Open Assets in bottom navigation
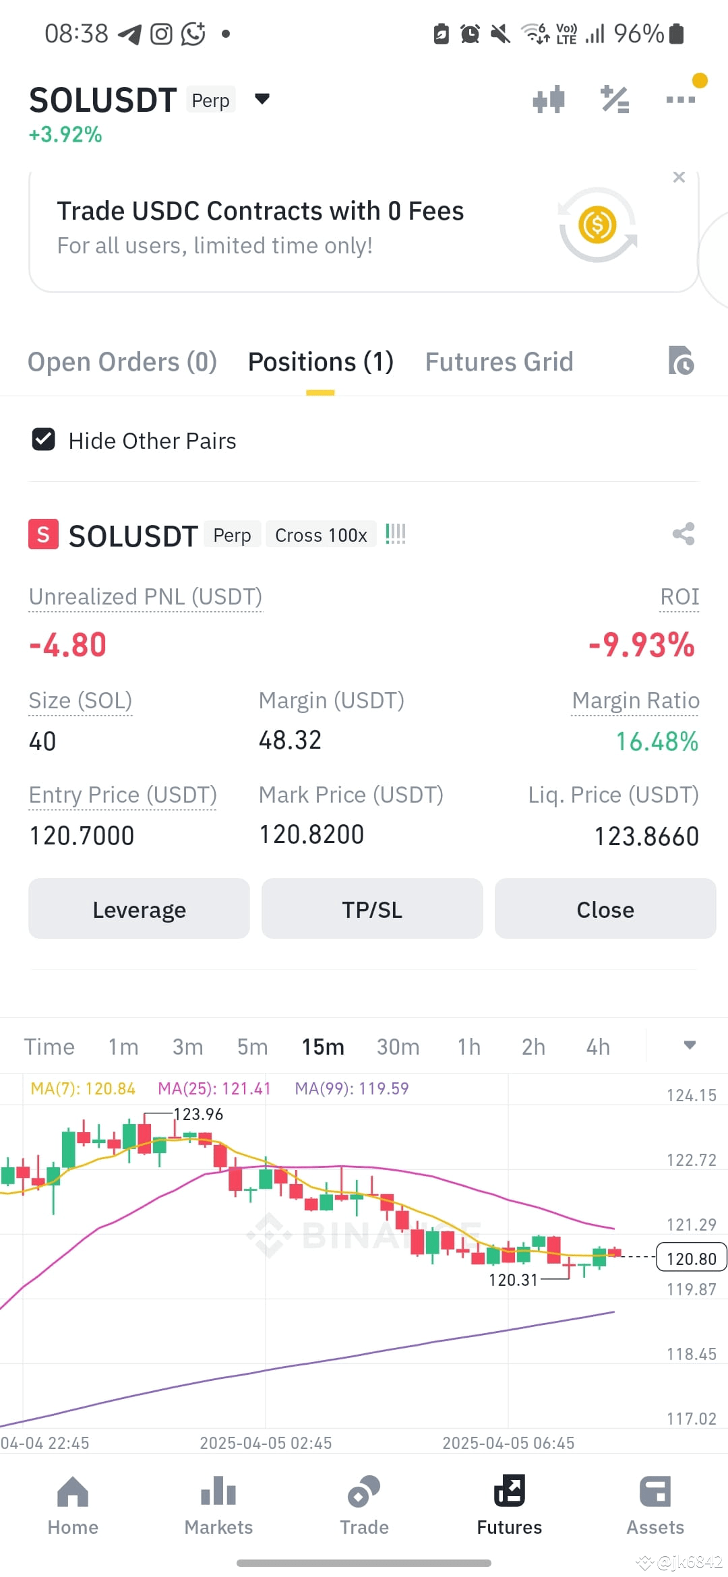Viewport: 728px width, 1577px height. point(655,1506)
